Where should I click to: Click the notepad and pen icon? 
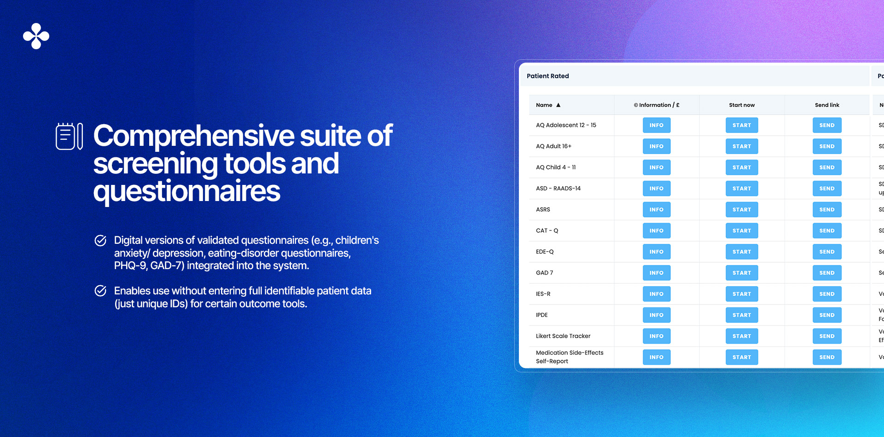[x=69, y=136]
